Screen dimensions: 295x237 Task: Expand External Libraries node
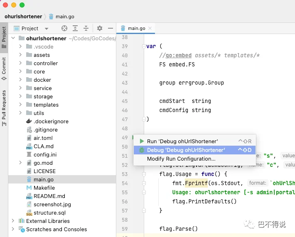[x=13, y=221]
